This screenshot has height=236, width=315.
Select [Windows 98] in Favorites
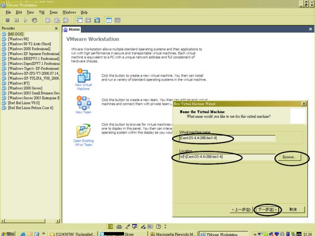tap(18, 39)
